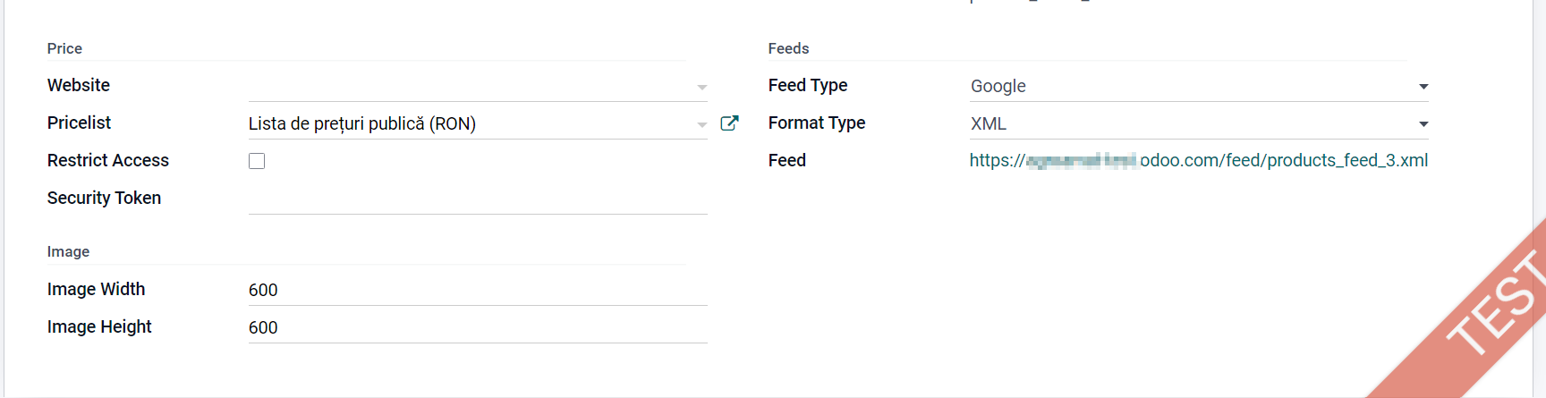
Task: Focus the Security Token input field
Action: pos(478,199)
